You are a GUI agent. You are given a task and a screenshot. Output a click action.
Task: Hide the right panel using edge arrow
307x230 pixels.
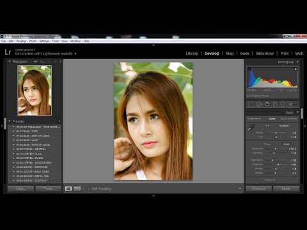pos(305,126)
